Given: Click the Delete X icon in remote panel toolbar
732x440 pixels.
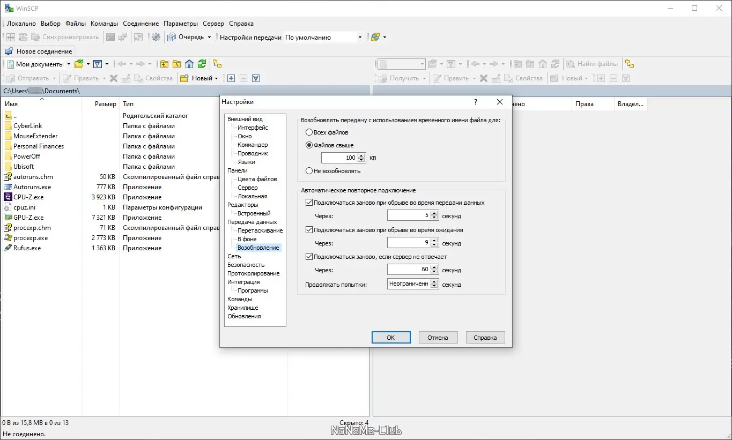Looking at the screenshot, I should 484,78.
